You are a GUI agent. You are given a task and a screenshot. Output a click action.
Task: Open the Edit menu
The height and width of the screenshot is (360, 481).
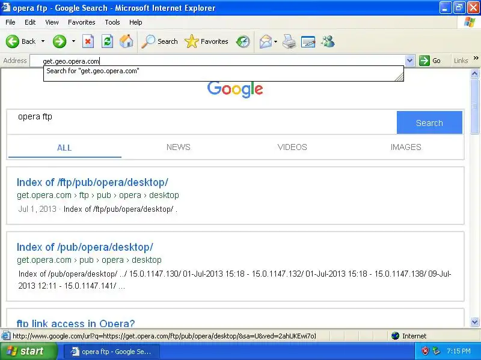pyautogui.click(x=30, y=22)
